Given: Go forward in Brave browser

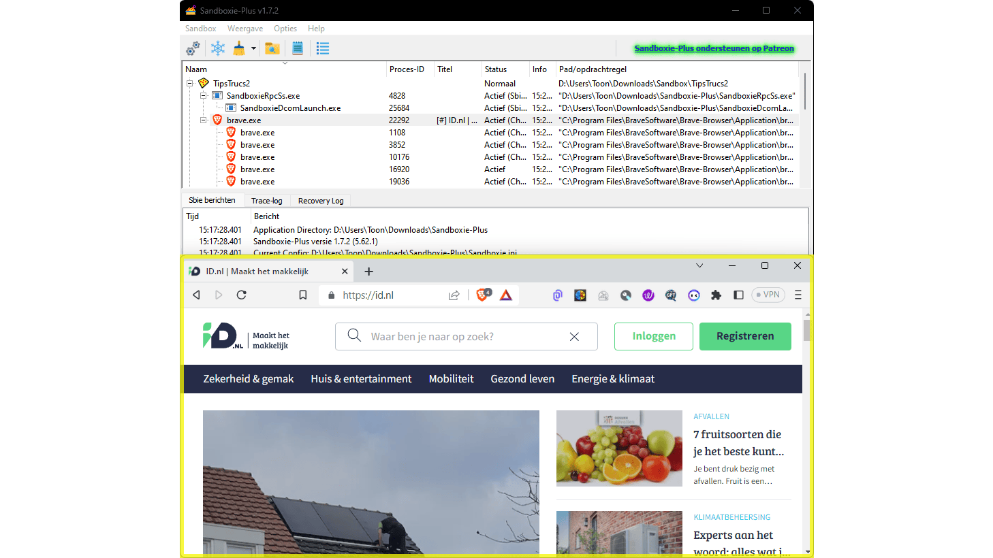Looking at the screenshot, I should [219, 295].
